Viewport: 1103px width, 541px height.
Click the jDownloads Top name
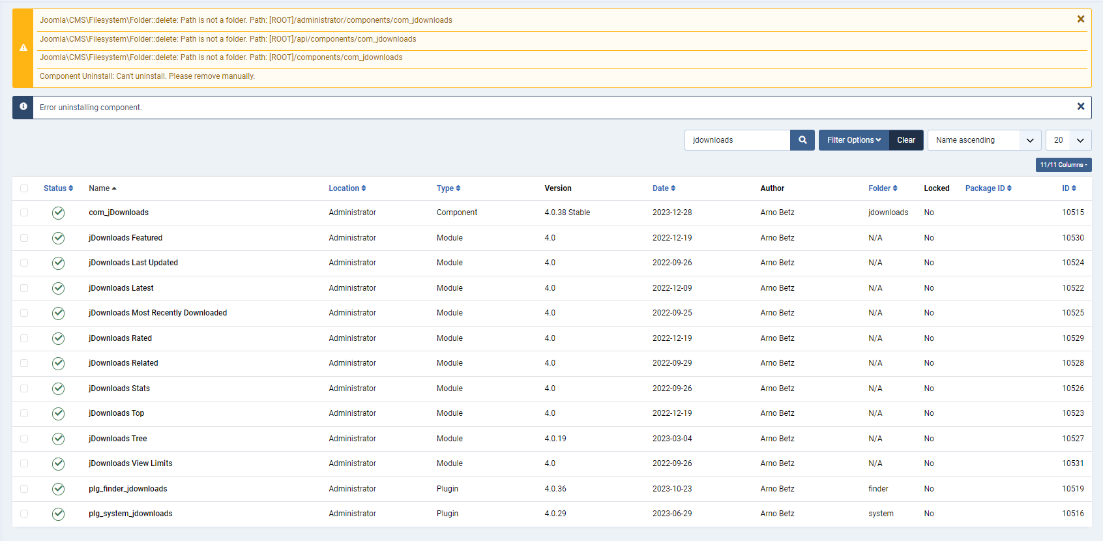pos(117,413)
